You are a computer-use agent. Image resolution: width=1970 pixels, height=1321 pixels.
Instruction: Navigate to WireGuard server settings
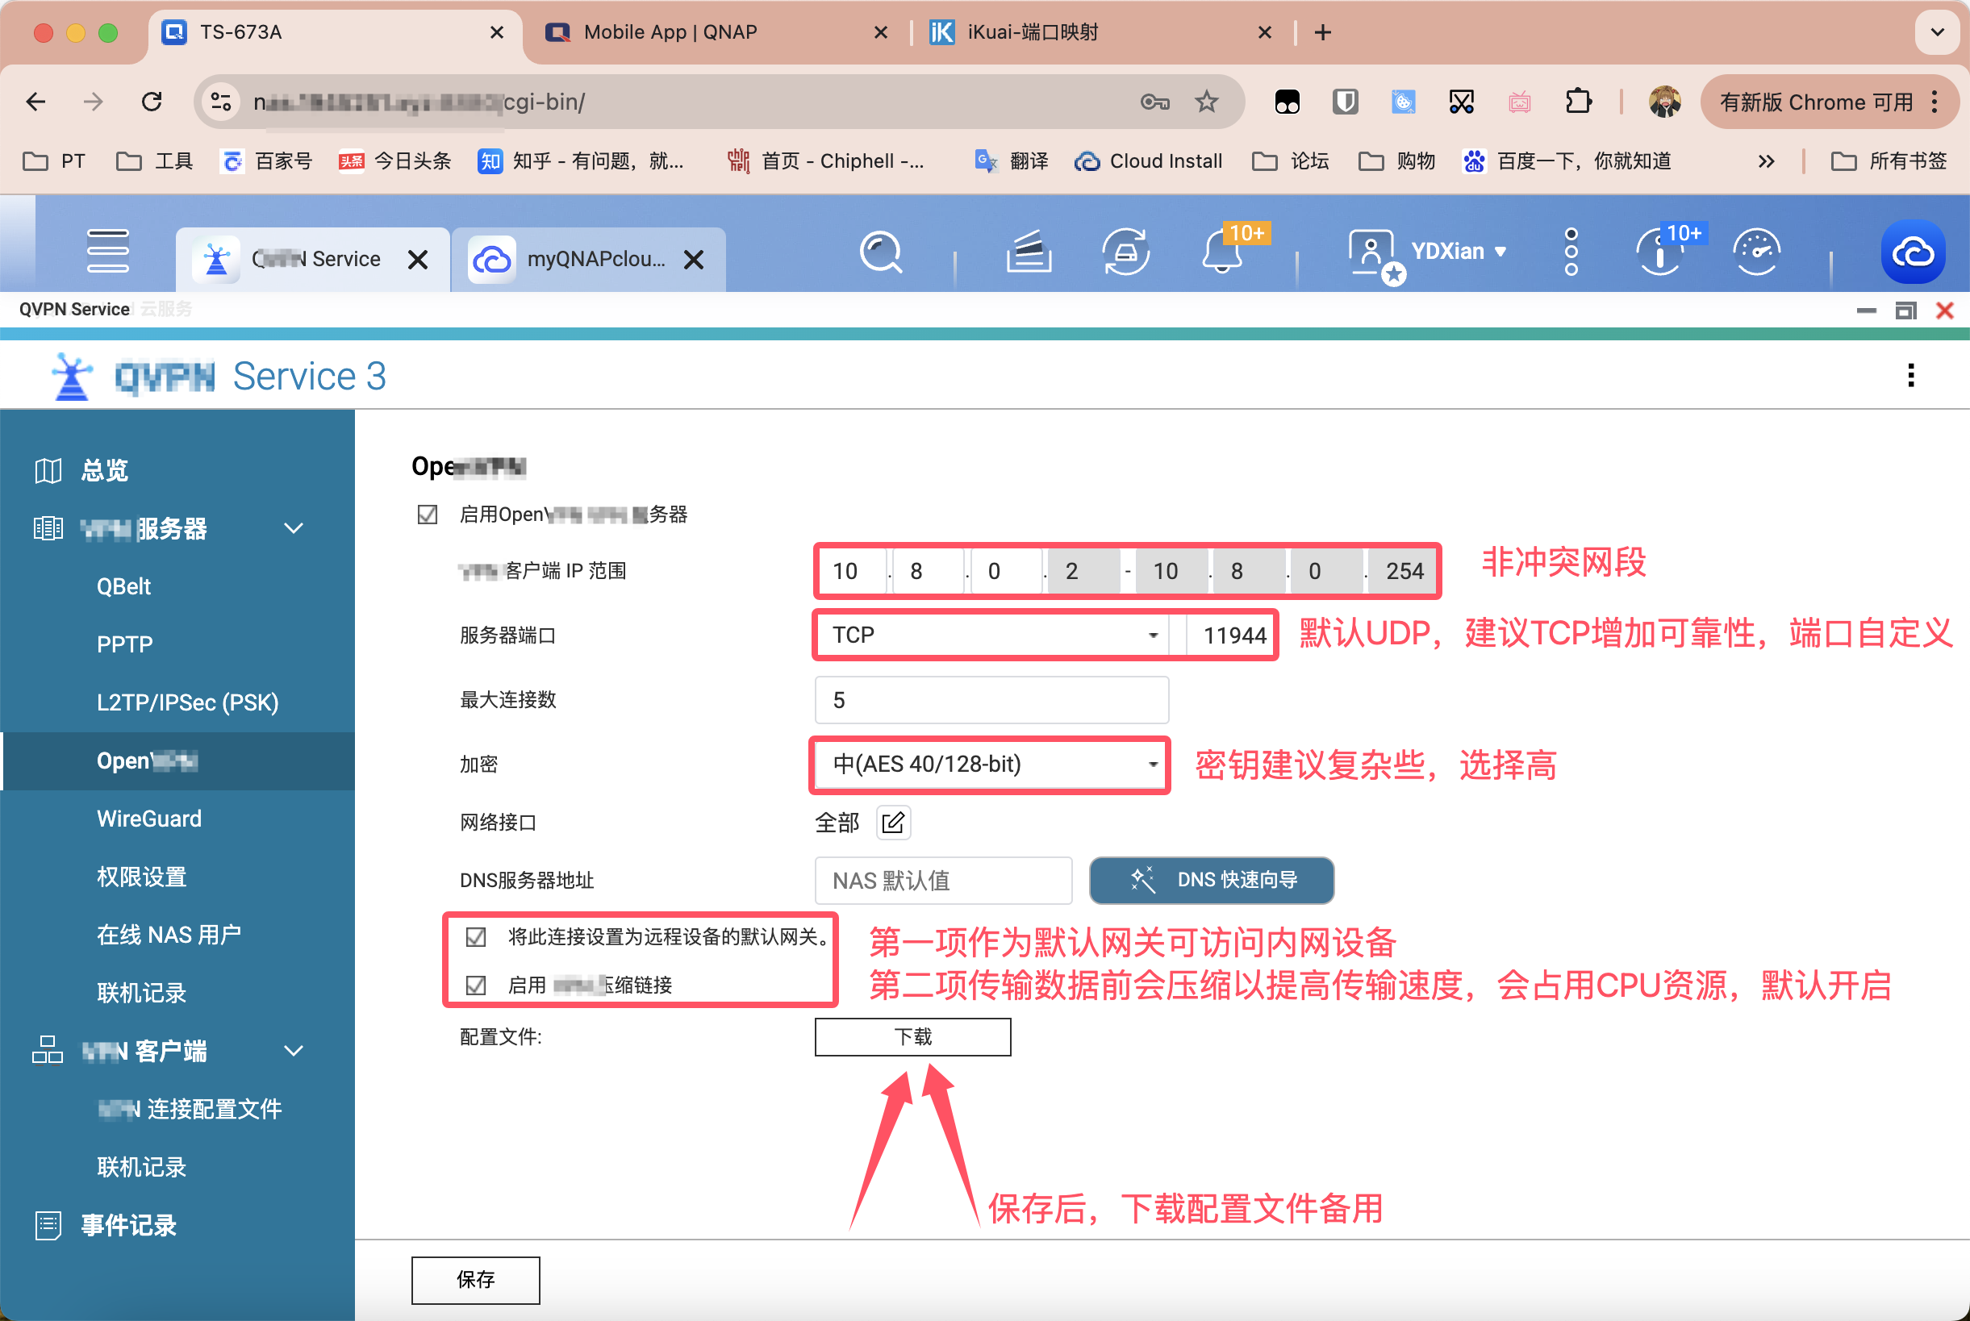click(x=146, y=819)
